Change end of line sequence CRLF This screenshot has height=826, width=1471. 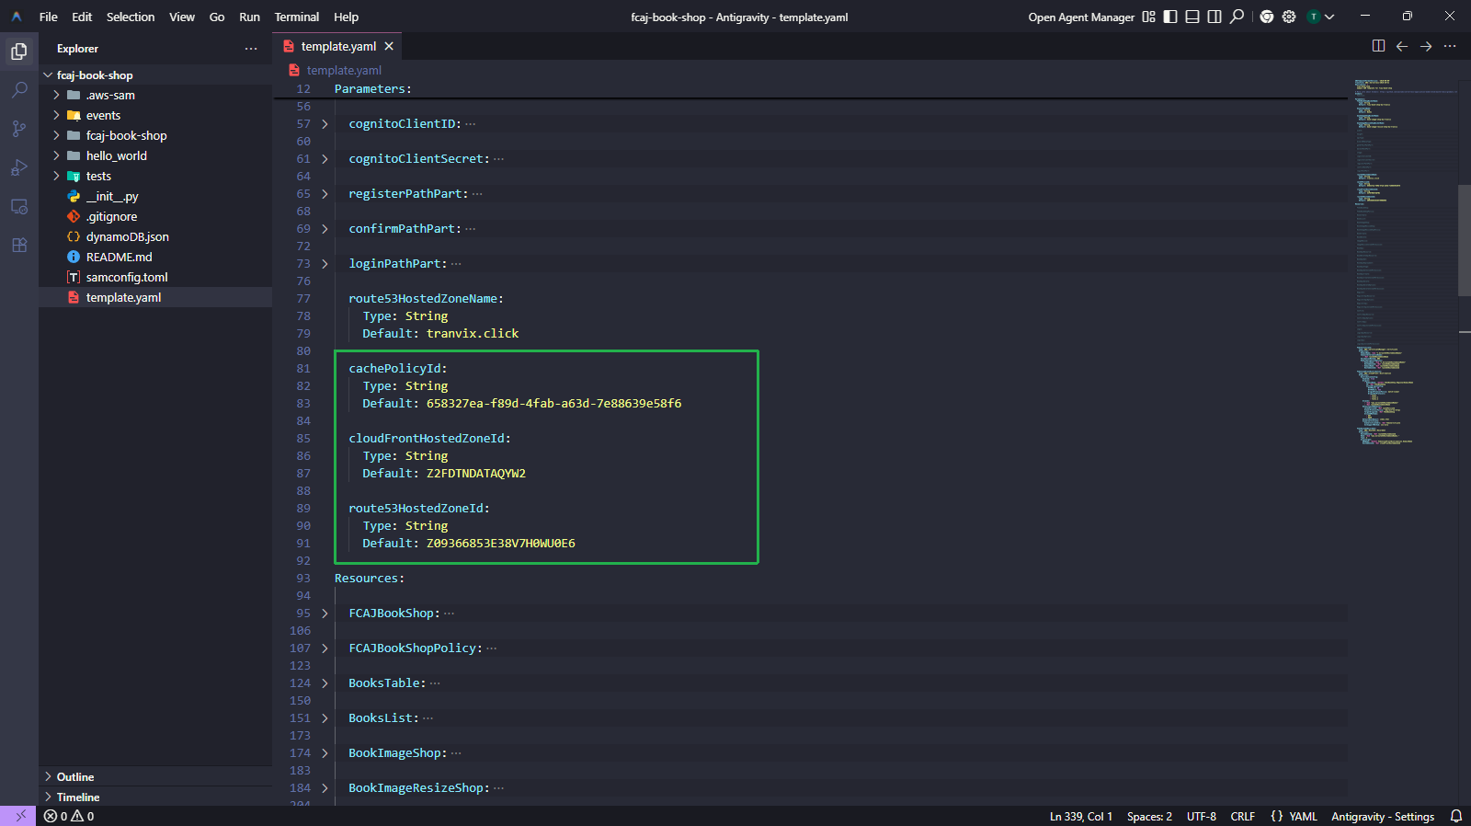tap(1243, 816)
